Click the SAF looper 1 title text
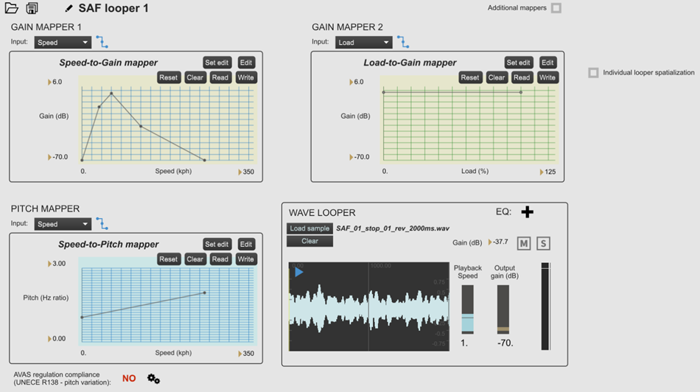Screen dimensions: 700x392 pos(113,9)
